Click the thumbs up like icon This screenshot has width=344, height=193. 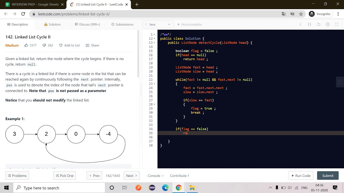click(26, 45)
